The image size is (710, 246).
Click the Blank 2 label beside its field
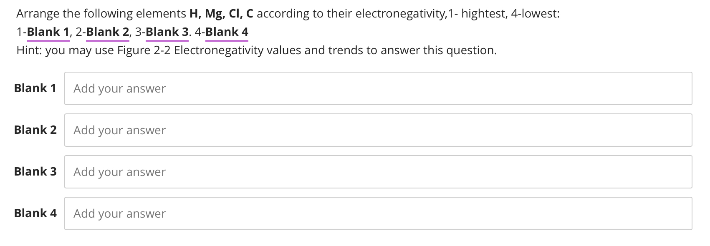pyautogui.click(x=35, y=130)
